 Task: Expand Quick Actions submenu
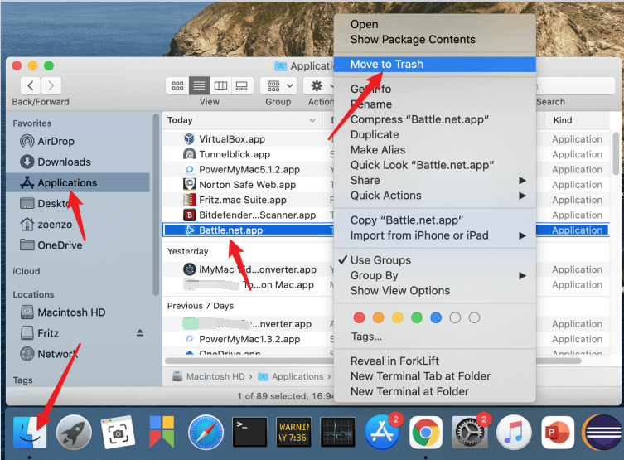click(434, 196)
